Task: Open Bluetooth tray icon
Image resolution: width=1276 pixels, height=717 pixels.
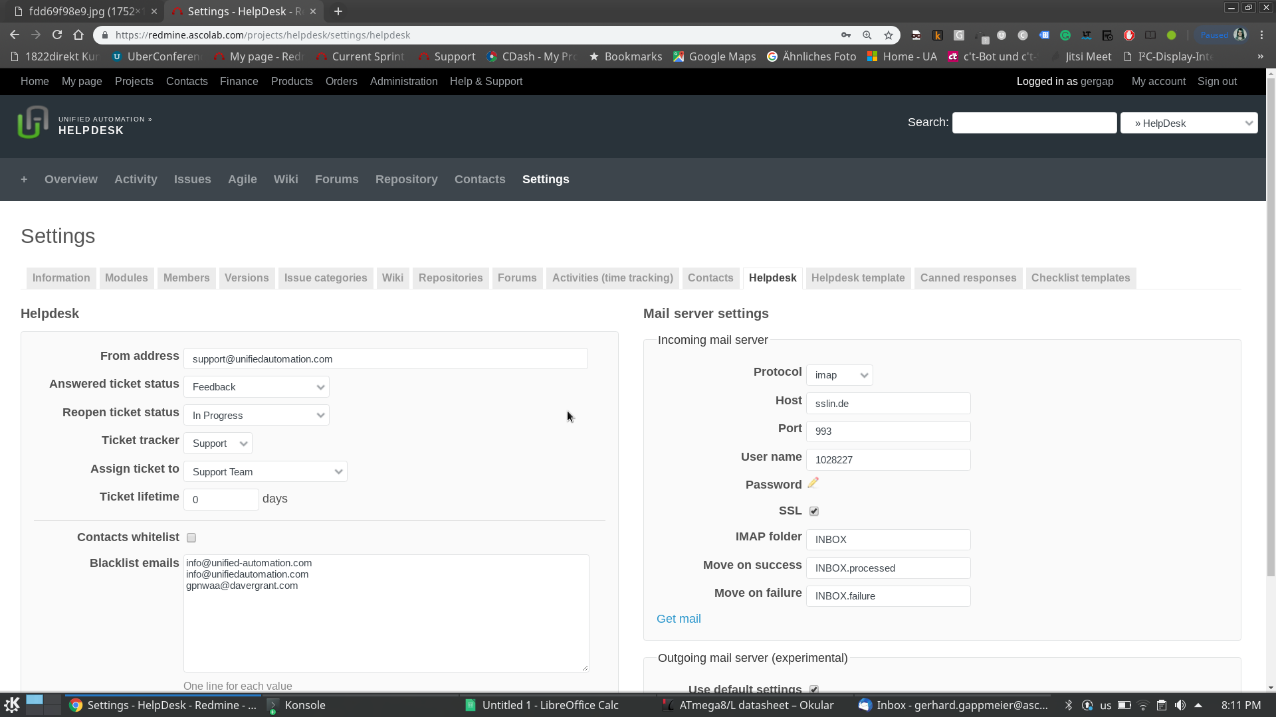Action: click(1069, 705)
